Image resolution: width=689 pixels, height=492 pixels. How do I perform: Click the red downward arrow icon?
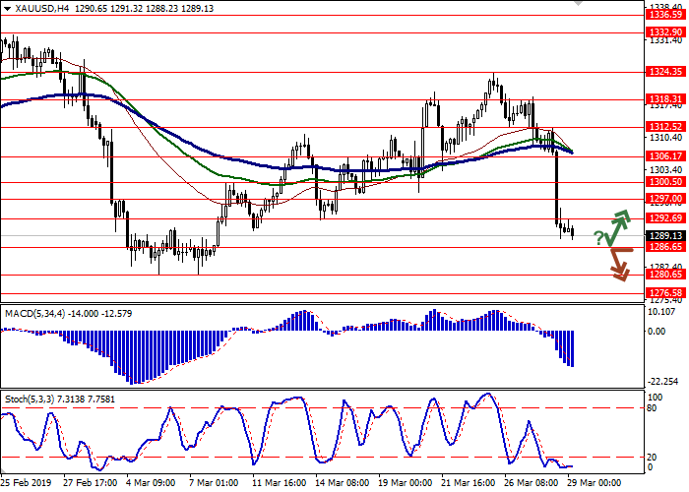click(x=619, y=263)
